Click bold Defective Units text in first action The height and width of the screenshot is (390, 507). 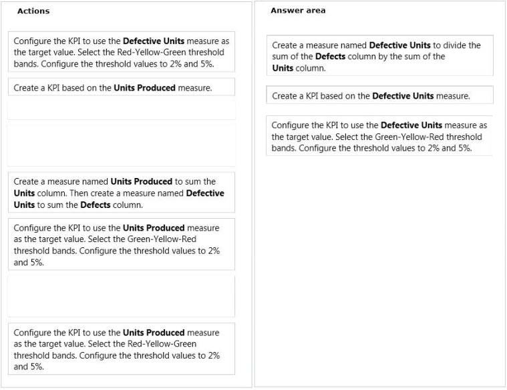[154, 41]
